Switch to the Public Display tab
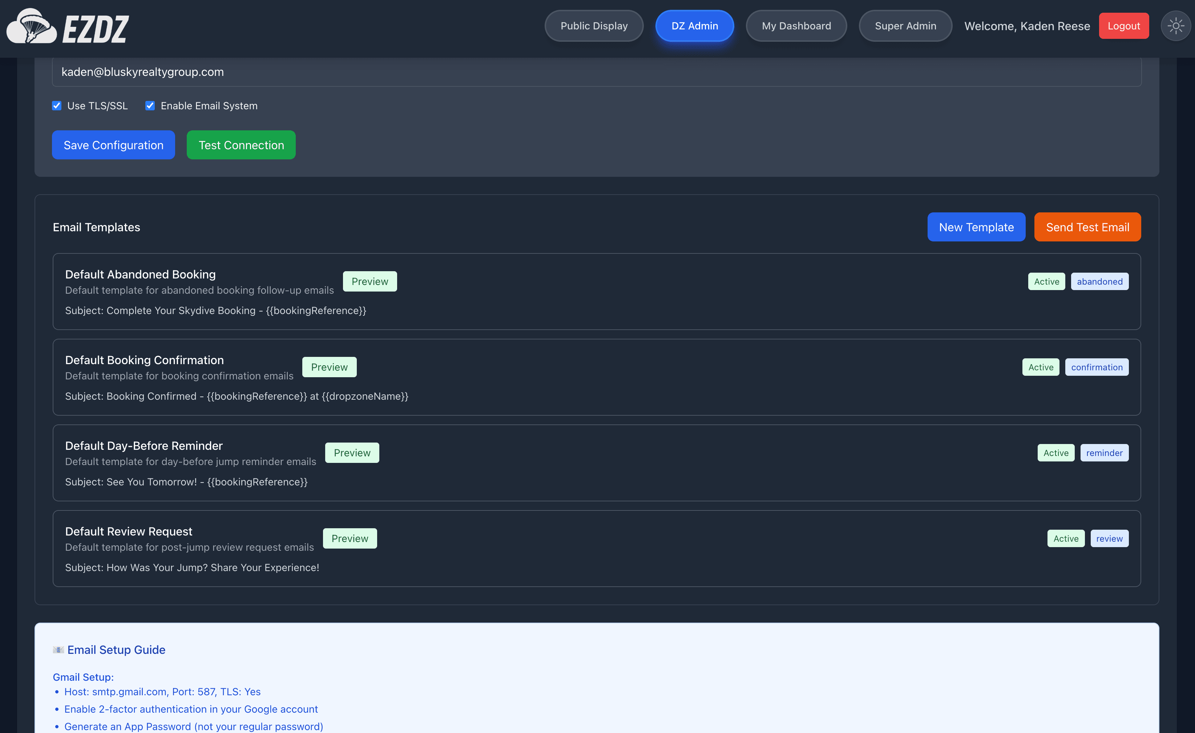This screenshot has width=1195, height=733. [x=594, y=26]
